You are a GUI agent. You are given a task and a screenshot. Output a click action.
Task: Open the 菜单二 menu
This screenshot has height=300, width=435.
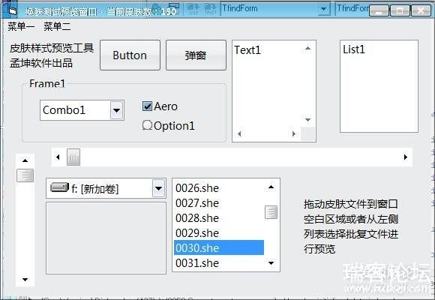pyautogui.click(x=57, y=27)
